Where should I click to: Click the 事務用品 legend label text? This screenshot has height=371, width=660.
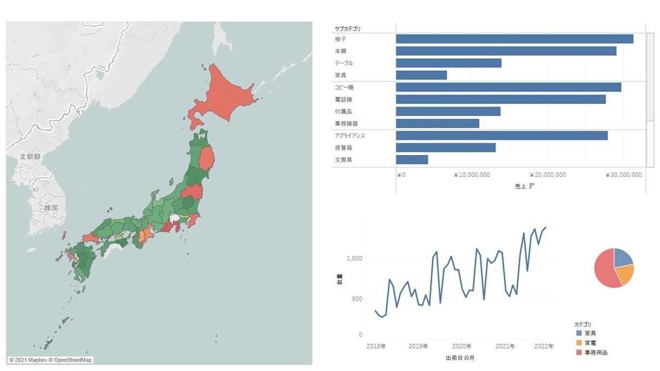click(596, 353)
